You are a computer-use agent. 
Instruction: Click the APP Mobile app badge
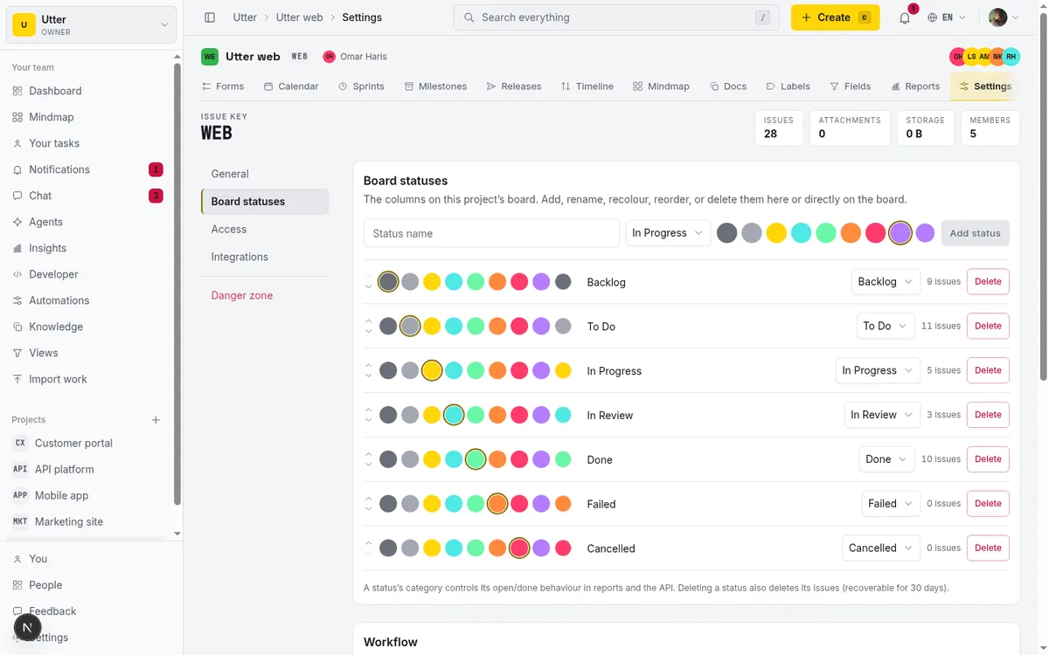click(20, 495)
